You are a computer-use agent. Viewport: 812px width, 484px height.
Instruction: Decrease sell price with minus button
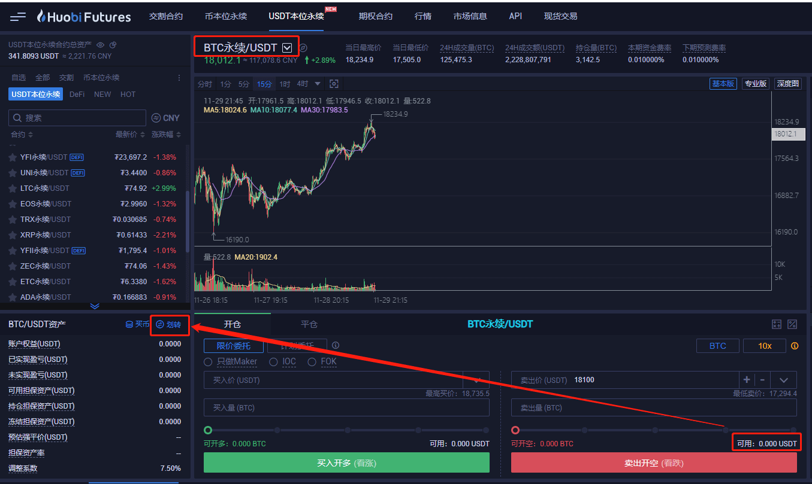762,380
